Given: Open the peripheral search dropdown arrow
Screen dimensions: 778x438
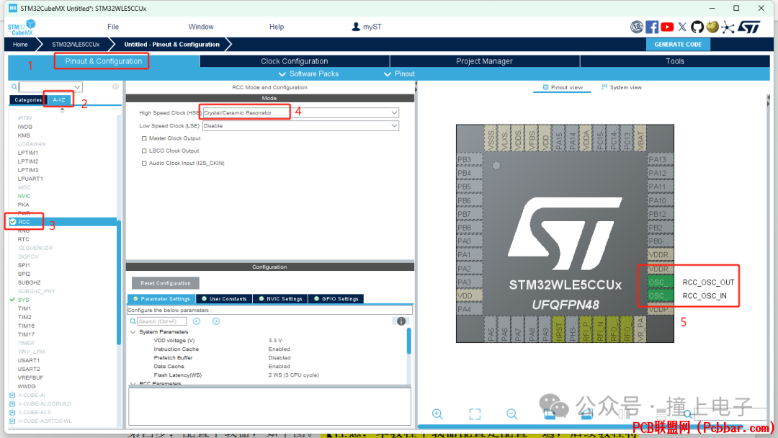Looking at the screenshot, I should pos(77,86).
